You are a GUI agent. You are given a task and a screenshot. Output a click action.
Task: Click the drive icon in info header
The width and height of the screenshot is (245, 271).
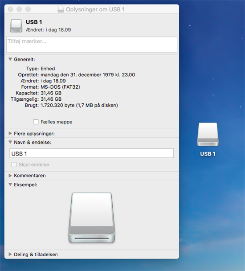(16, 26)
